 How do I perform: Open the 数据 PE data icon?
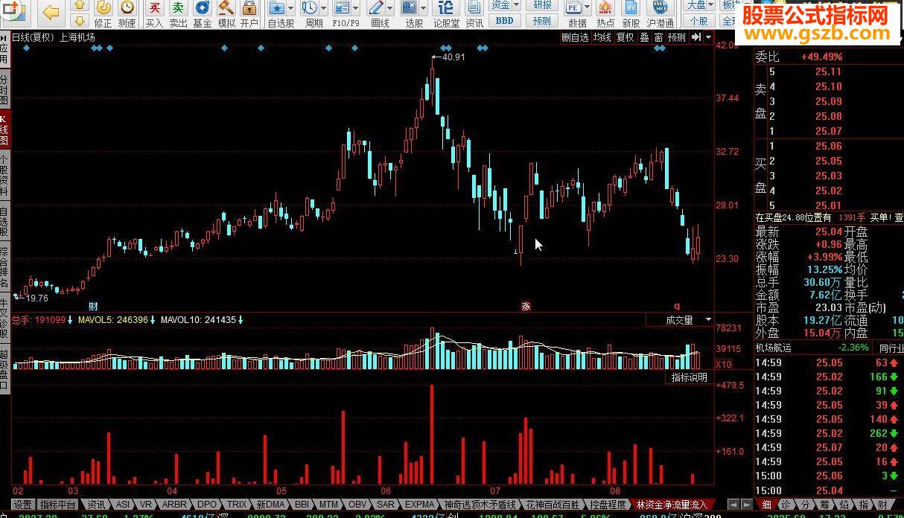click(573, 7)
